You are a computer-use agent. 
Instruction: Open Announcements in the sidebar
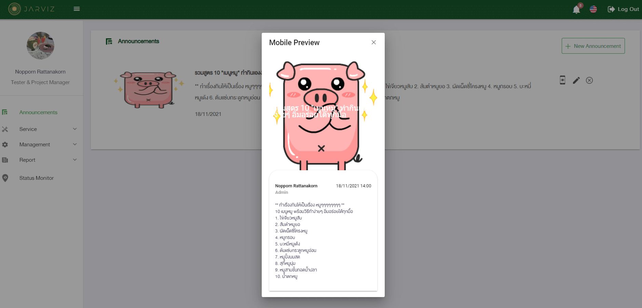pyautogui.click(x=38, y=112)
